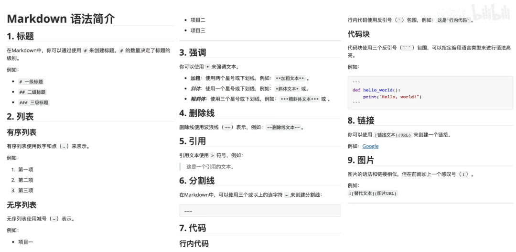Click the heading '4. 删除线'
Image resolution: width=516 pixels, height=252 pixels.
(x=197, y=113)
